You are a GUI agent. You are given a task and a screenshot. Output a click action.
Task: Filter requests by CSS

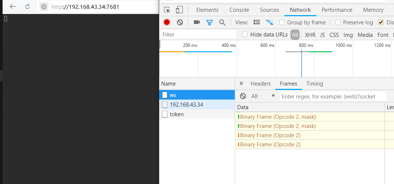[334, 35]
